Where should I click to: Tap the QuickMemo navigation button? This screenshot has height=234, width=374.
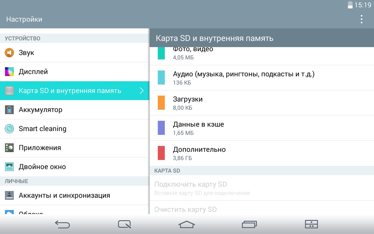124,224
